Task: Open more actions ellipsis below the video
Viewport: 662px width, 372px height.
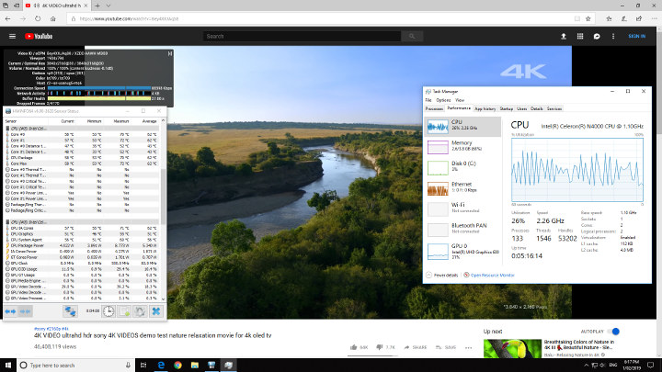Action: coord(468,347)
